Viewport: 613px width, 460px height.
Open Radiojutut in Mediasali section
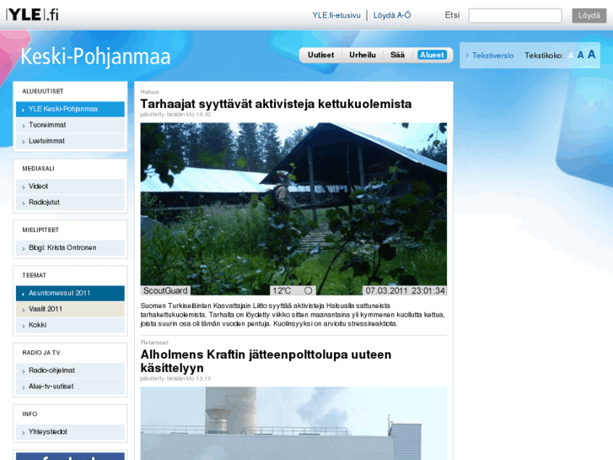pos(70,203)
